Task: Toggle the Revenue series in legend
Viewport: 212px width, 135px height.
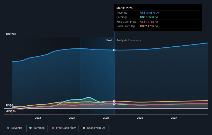Action: [x=15, y=128]
